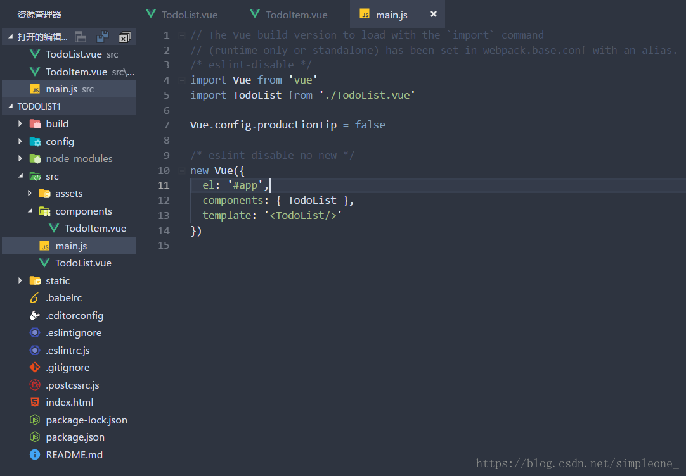Click the package.json Node icon

[x=35, y=437]
